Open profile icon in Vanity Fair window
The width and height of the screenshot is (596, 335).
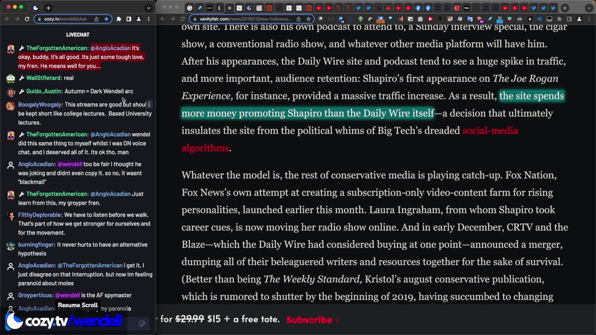(x=579, y=19)
